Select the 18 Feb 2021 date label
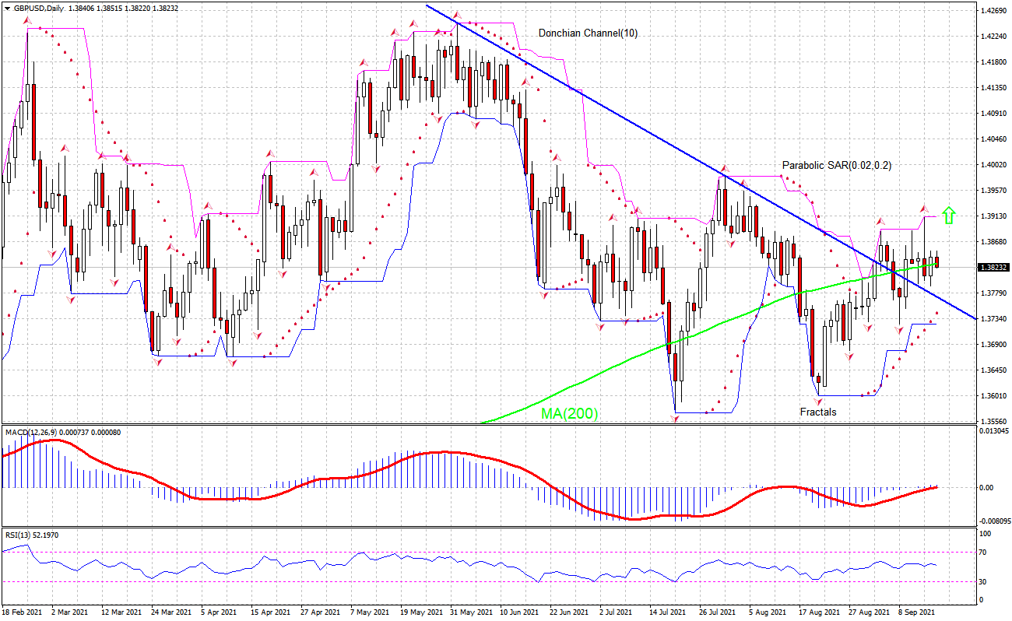 [x=23, y=612]
